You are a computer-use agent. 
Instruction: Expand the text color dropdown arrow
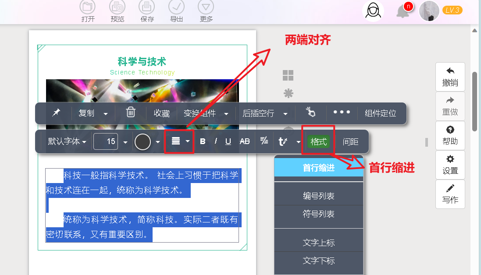[158, 142]
